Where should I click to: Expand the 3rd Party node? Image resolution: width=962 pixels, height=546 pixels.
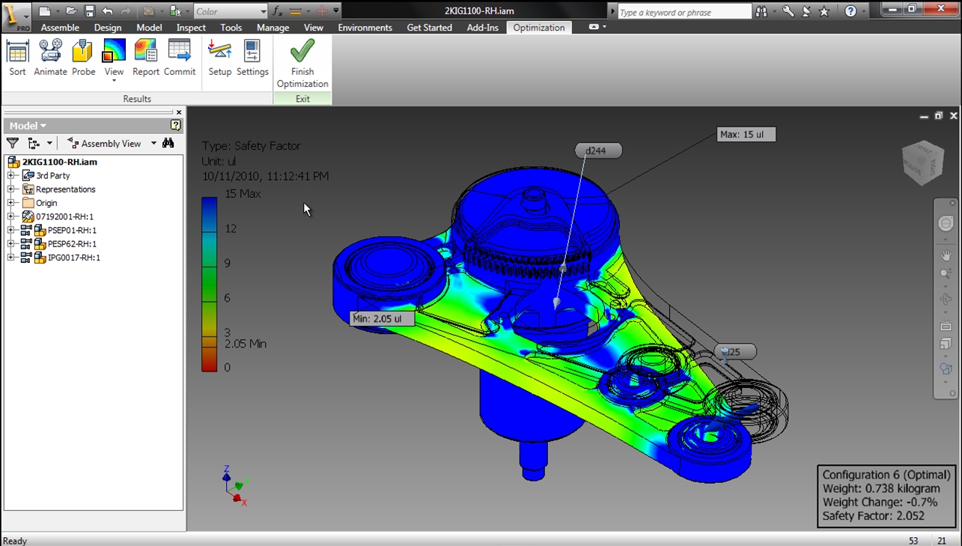(11, 175)
